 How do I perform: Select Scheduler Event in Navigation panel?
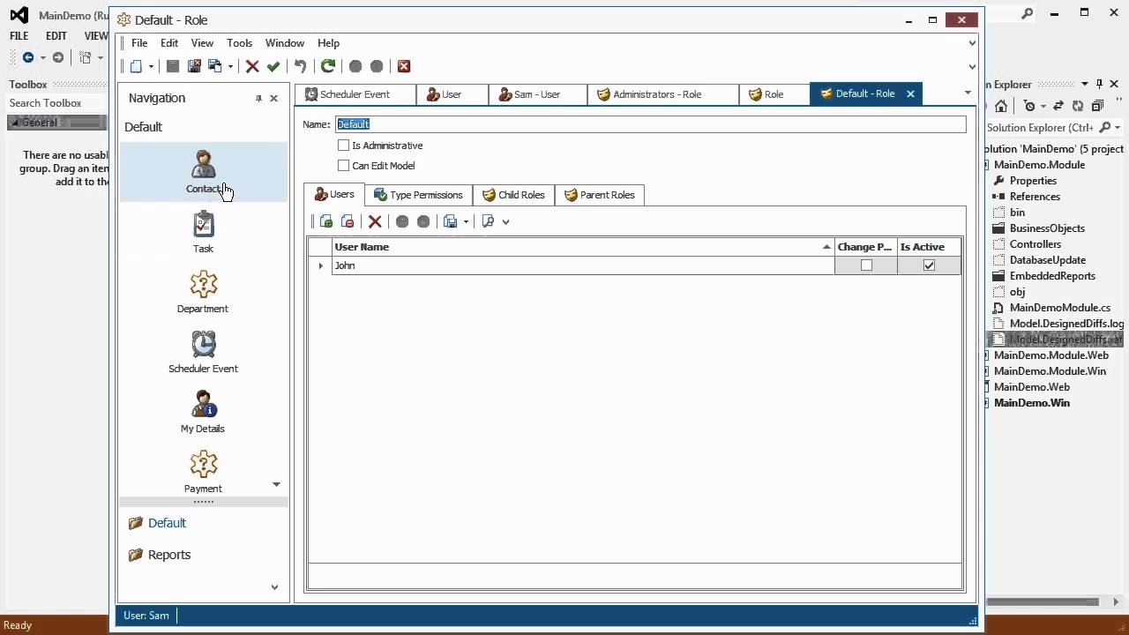coord(203,352)
